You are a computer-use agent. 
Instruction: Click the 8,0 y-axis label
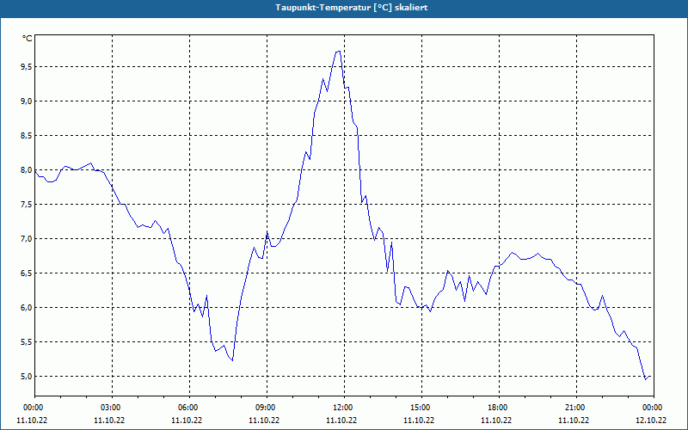point(27,169)
